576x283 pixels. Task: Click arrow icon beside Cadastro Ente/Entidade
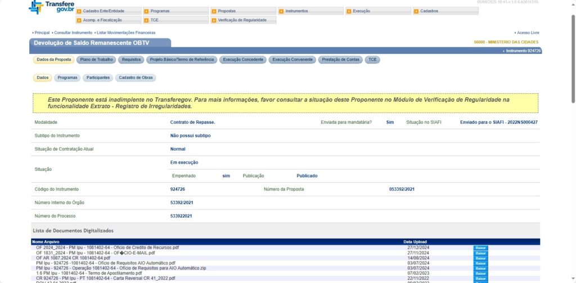pyautogui.click(x=79, y=11)
